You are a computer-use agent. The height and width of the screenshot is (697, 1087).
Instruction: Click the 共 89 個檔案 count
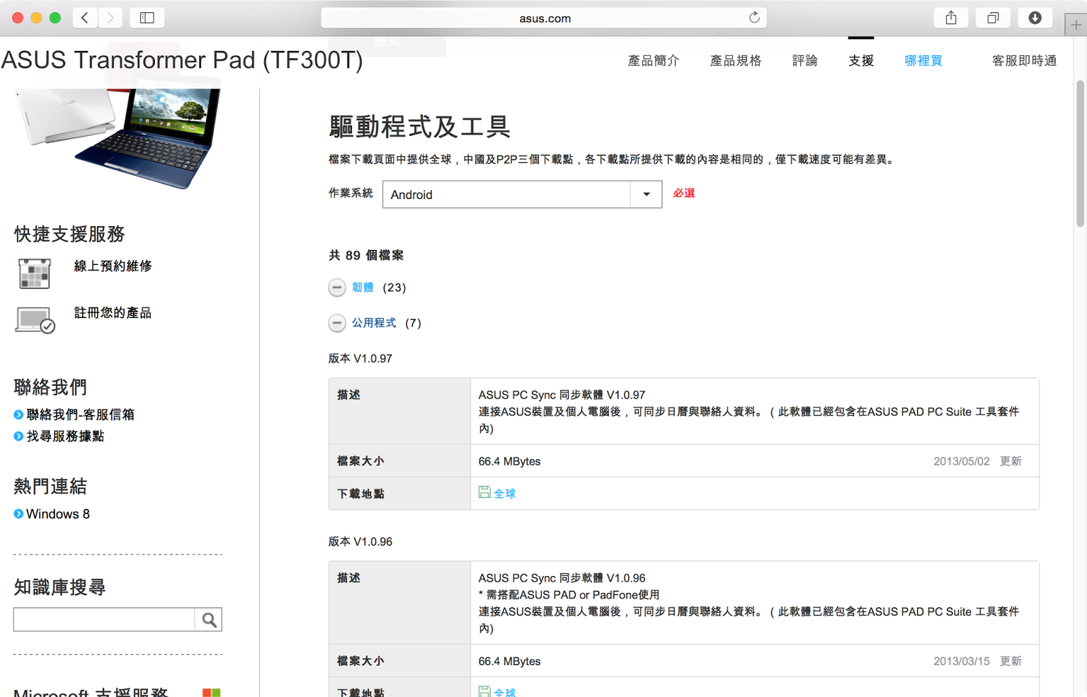366,255
